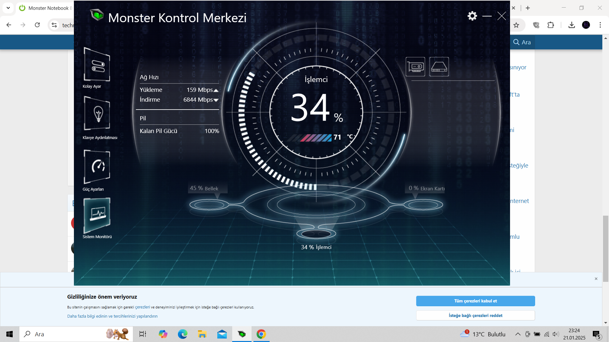Screen dimensions: 609x342
Task: Click the storage drive icon above the dial
Action: [x=439, y=66]
